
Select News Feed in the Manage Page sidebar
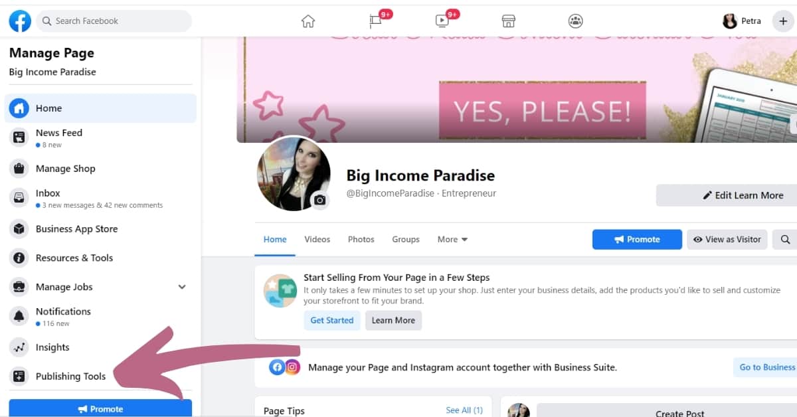coord(59,133)
